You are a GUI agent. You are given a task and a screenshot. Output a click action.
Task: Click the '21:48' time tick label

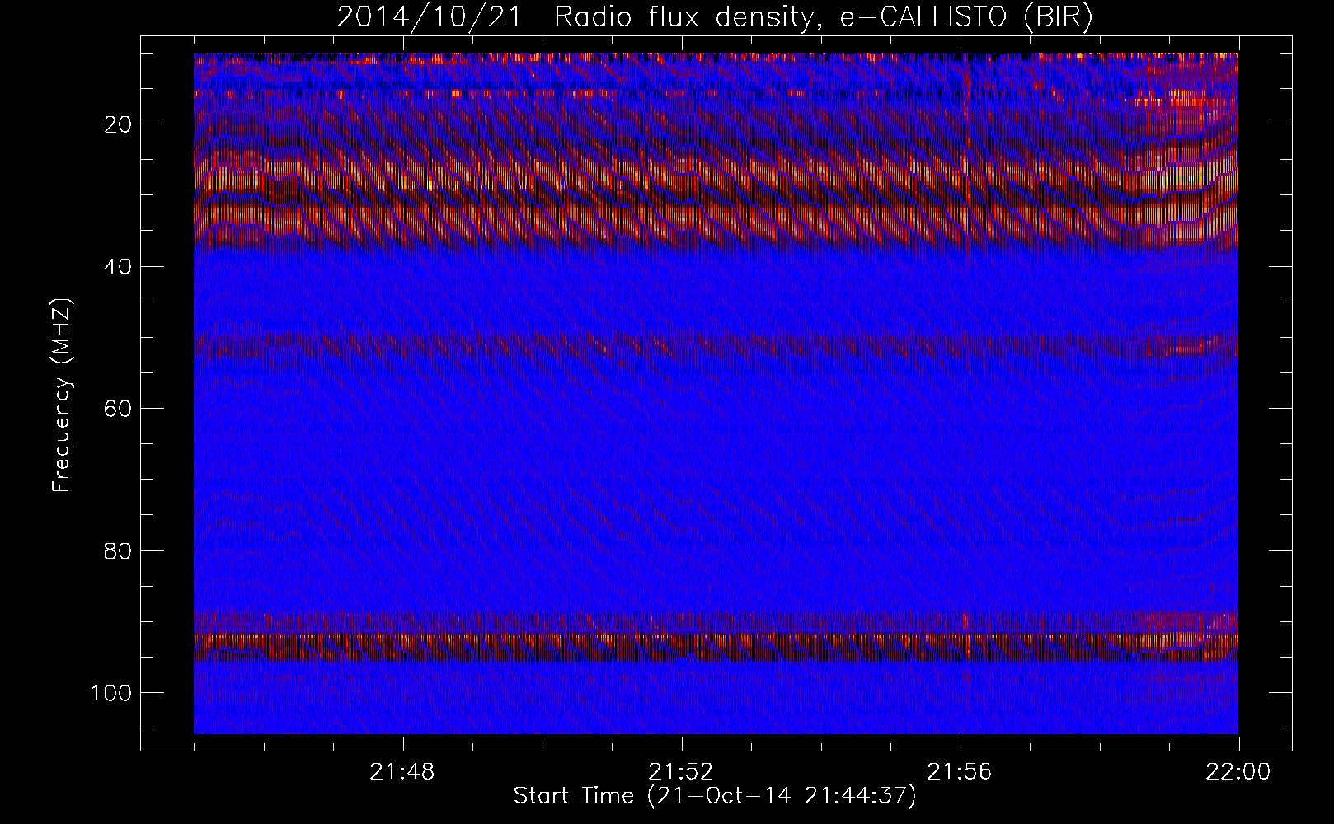(x=402, y=772)
